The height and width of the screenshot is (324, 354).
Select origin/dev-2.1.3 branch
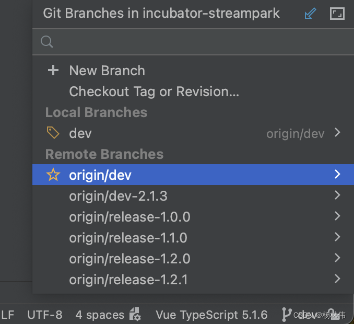pyautogui.click(x=193, y=195)
